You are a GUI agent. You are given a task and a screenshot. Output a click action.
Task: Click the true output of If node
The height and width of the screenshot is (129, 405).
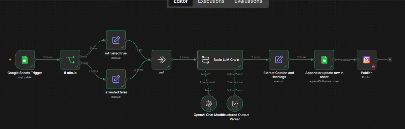80,56
